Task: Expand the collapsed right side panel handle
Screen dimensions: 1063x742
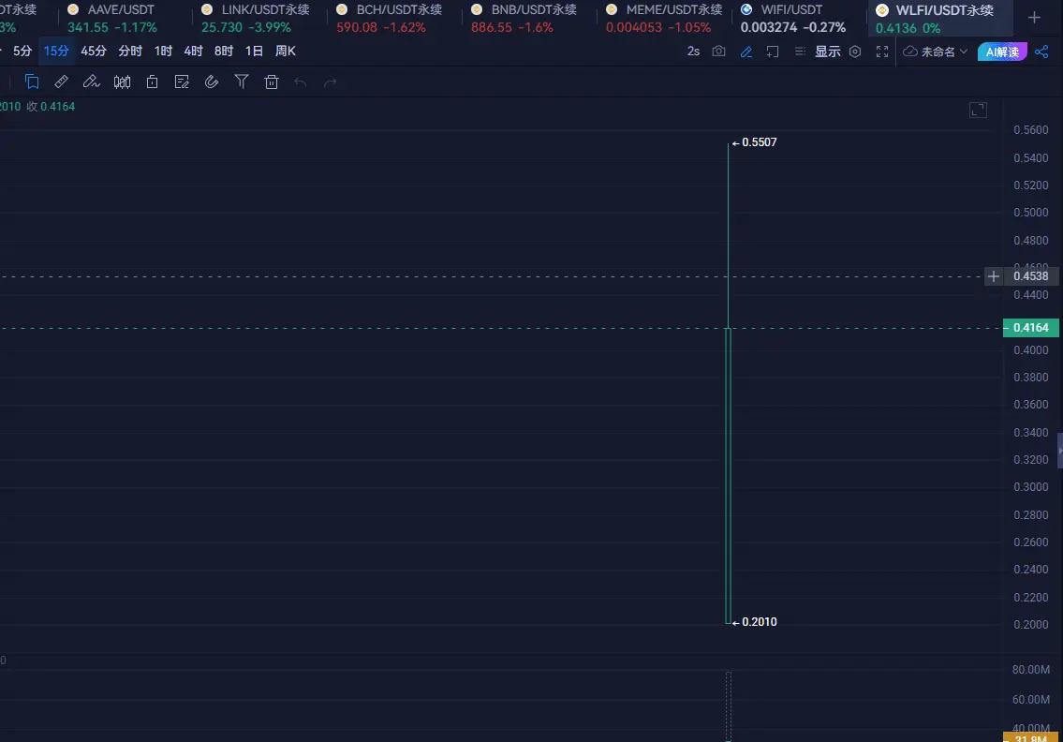Action: pos(1059,451)
